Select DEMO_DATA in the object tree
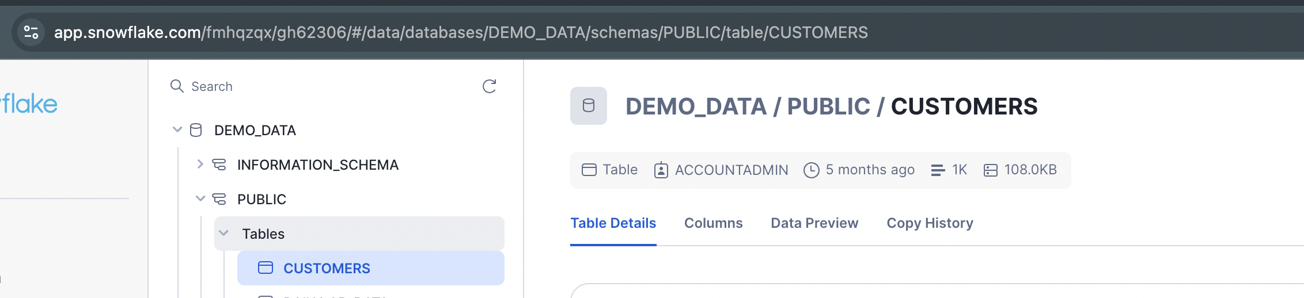This screenshot has height=298, width=1304. point(255,131)
